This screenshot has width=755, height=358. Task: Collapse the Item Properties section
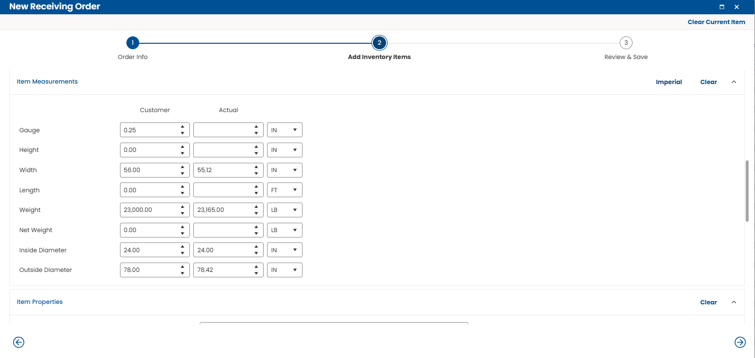pos(733,302)
